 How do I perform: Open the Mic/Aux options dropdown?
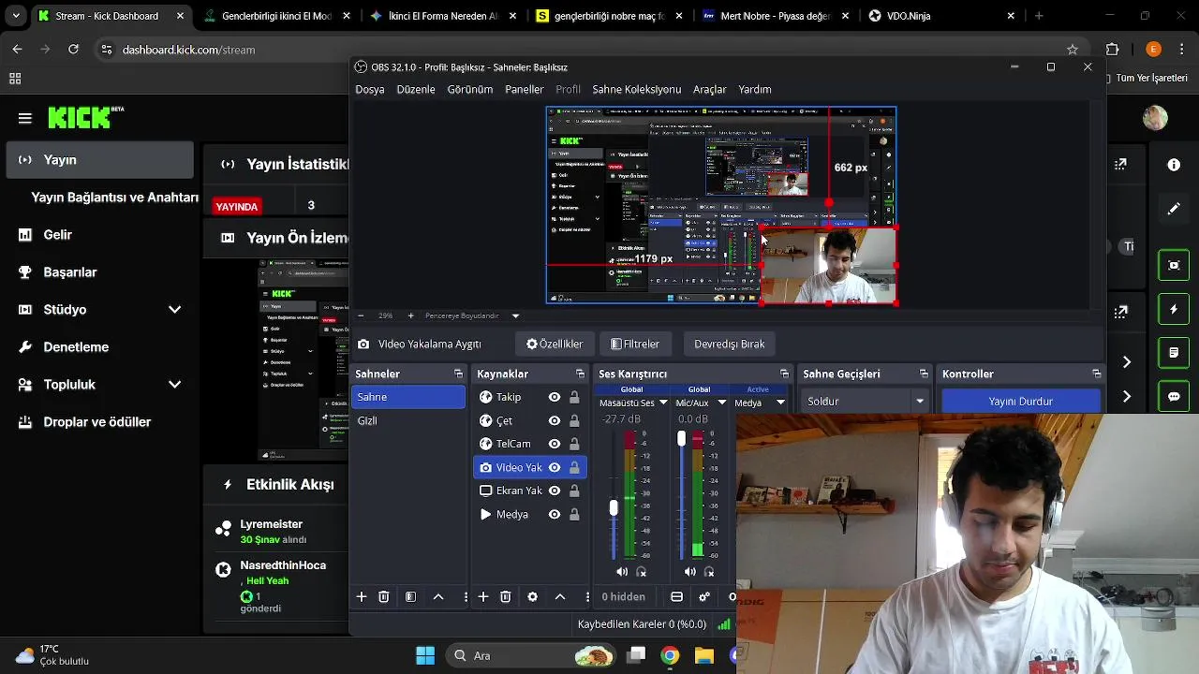(x=721, y=403)
